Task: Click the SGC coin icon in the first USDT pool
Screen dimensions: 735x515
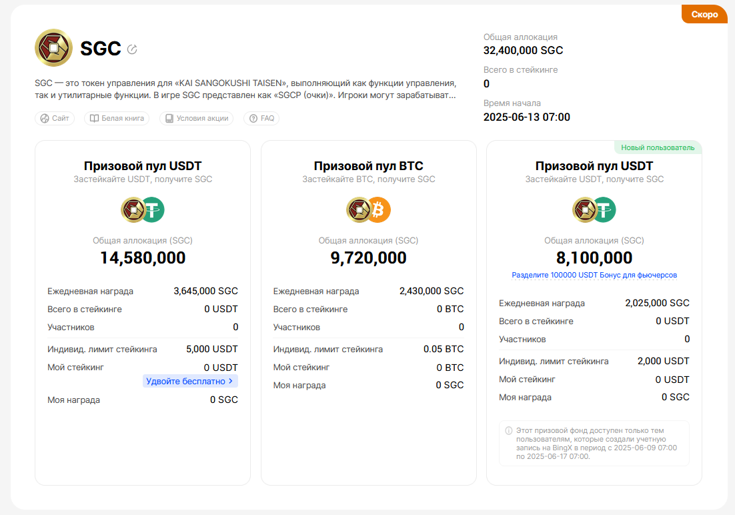Action: (133, 209)
